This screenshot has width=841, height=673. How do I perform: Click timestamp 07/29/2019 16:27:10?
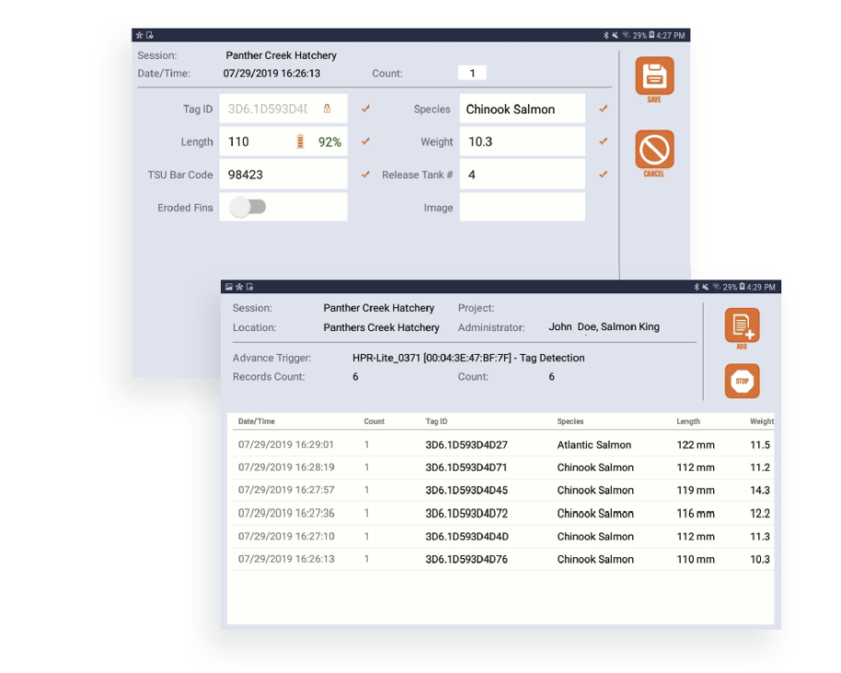click(286, 536)
